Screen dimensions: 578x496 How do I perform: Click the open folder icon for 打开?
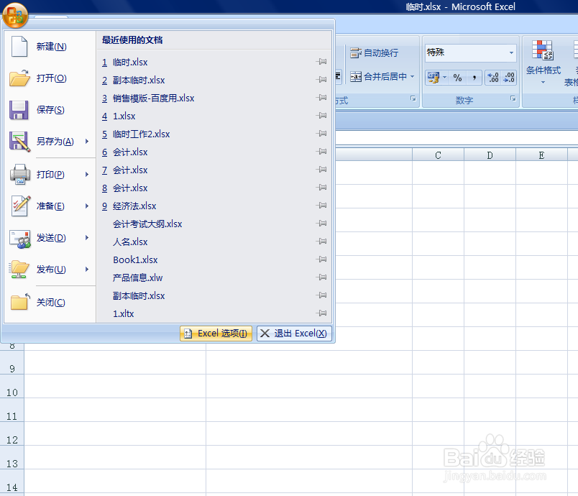click(x=19, y=78)
